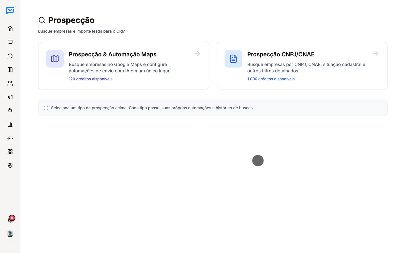Viewport: 405px width, 253px height.
Task: Open the user profile avatar
Action: click(x=10, y=233)
